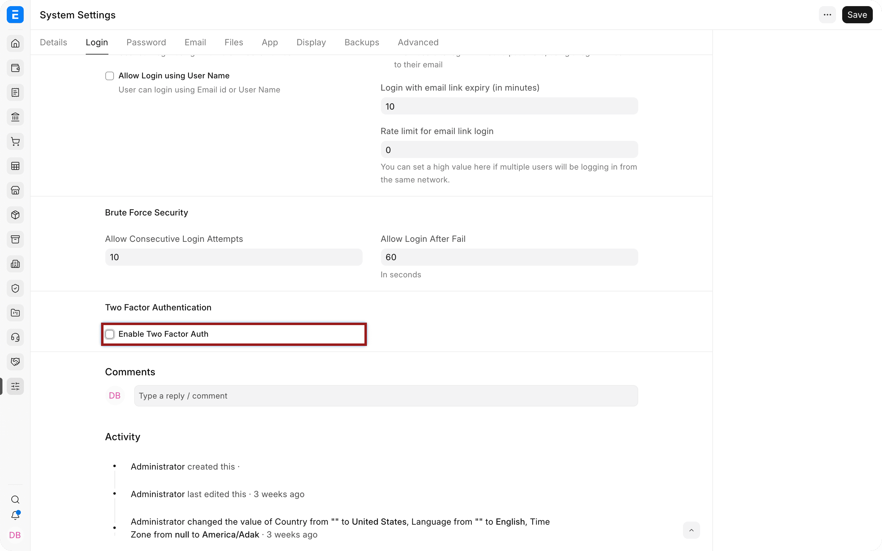Screen dimensions: 882x551
Task: Open the office buildings icon in the sidebar
Action: click(x=15, y=264)
